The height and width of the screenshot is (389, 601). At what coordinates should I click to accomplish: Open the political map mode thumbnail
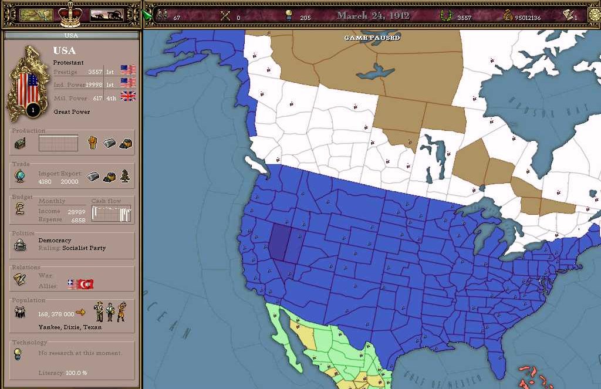tap(36, 15)
